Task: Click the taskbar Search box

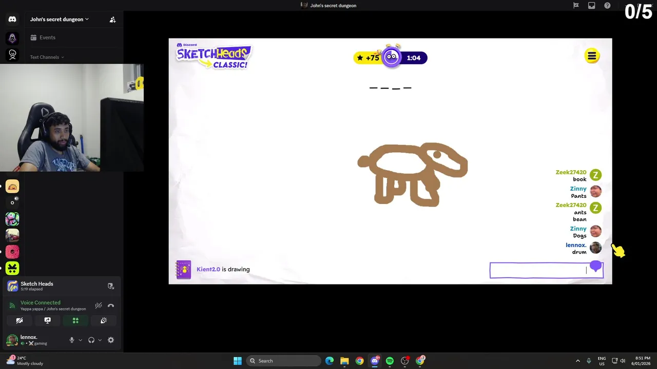Action: point(283,361)
